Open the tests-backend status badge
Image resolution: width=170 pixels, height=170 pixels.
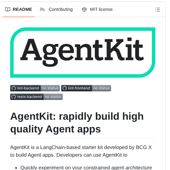[x=36, y=97]
